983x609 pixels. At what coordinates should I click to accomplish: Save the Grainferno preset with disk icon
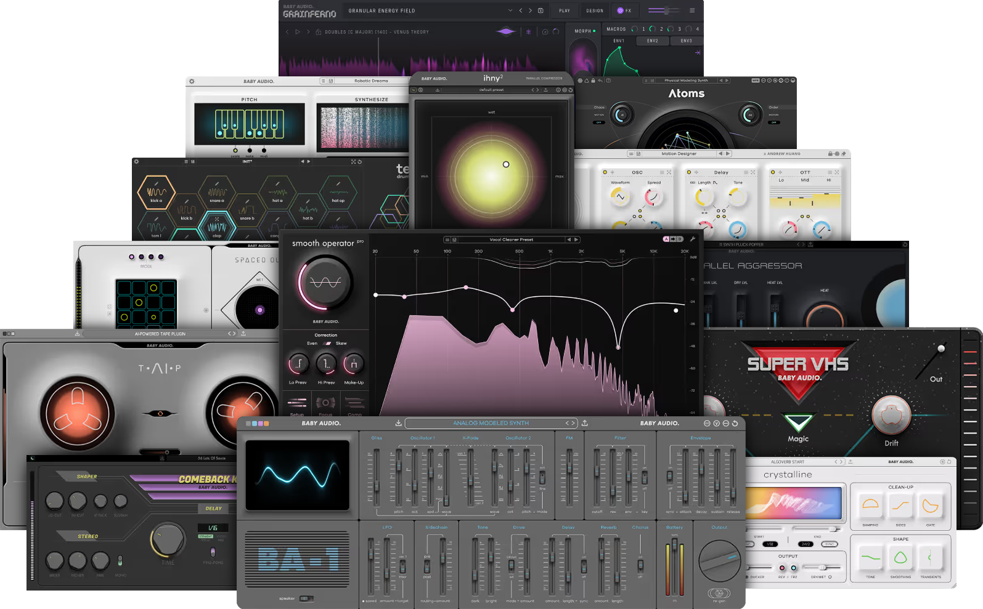click(x=540, y=10)
